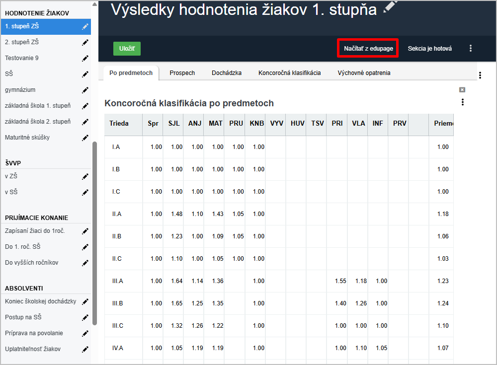Open the Dochádzka tab

pyautogui.click(x=227, y=73)
